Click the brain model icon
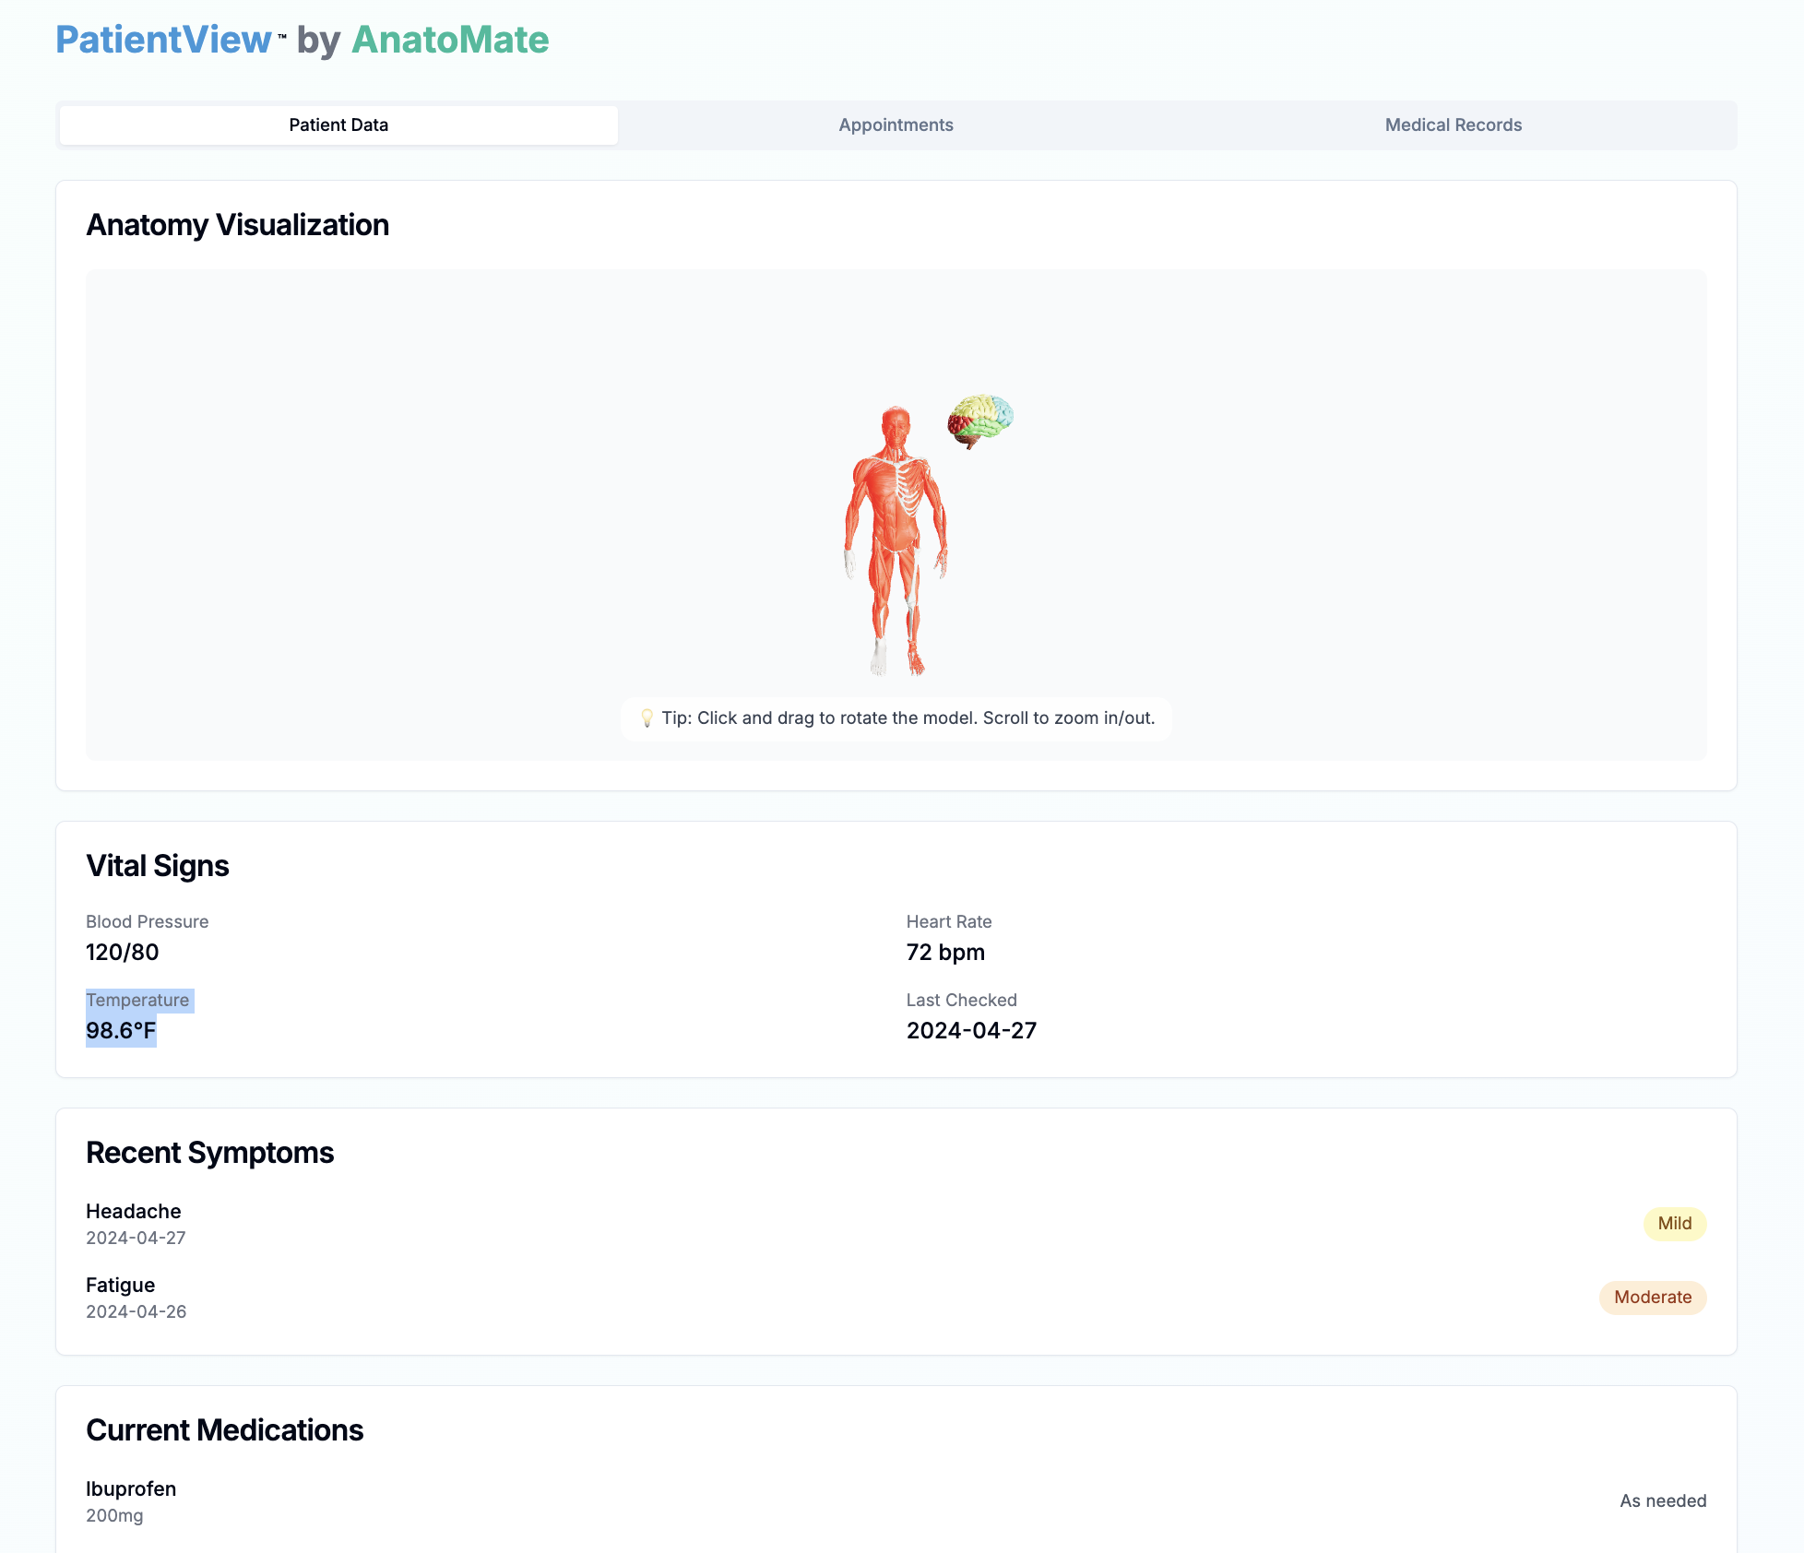The image size is (1804, 1553). click(x=979, y=420)
